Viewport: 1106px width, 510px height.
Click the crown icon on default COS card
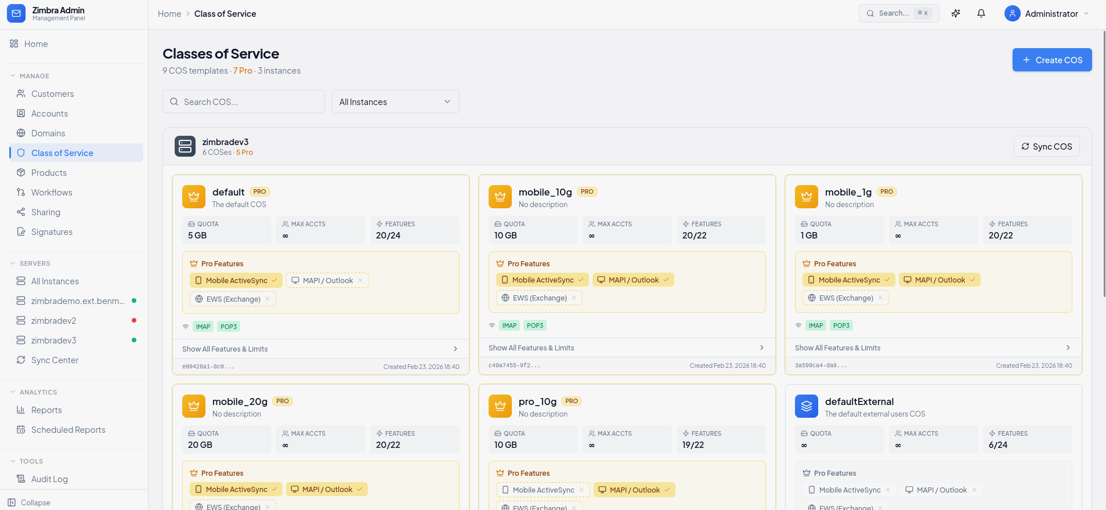click(194, 197)
